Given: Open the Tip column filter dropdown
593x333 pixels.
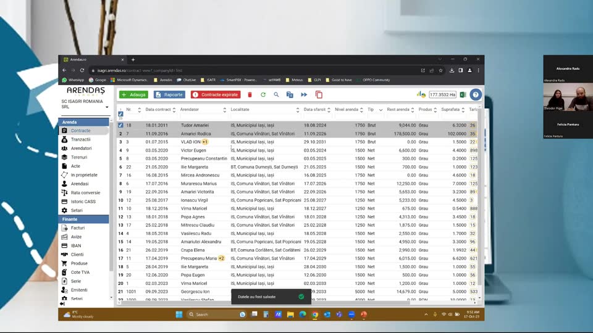Looking at the screenshot, I should [381, 110].
